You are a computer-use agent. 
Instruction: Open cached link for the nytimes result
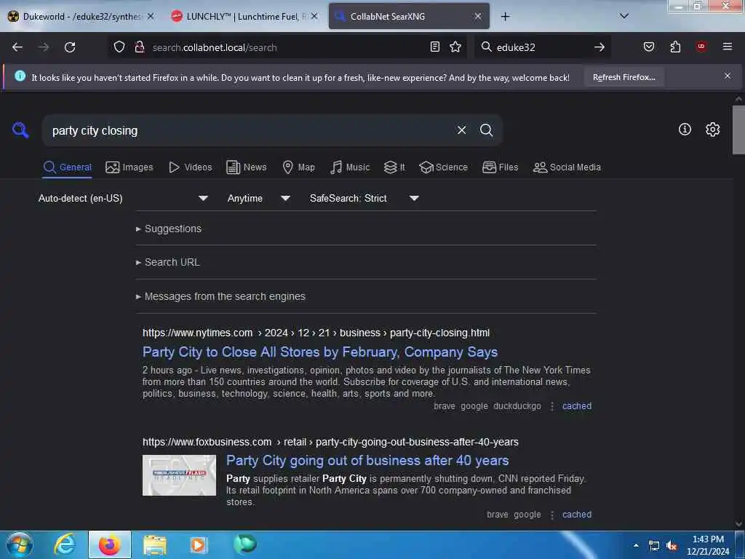tap(577, 406)
